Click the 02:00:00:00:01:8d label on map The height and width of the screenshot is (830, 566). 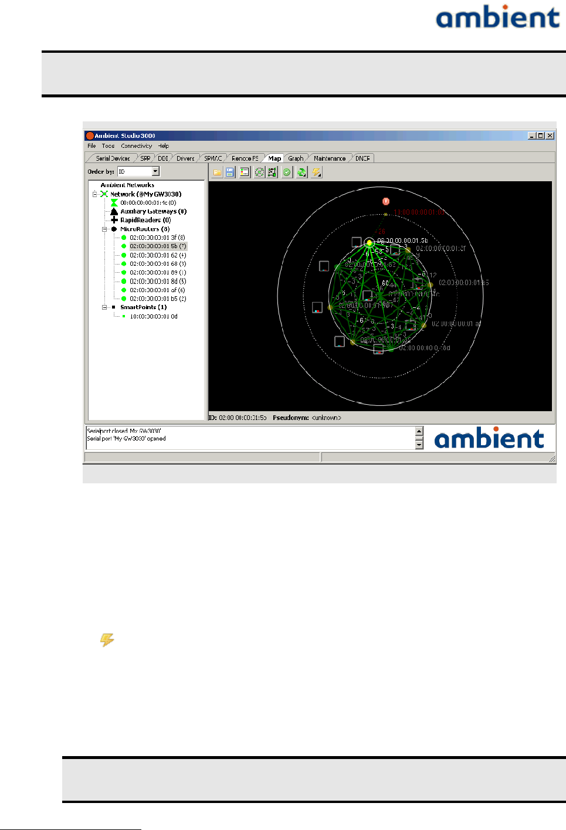coord(425,348)
